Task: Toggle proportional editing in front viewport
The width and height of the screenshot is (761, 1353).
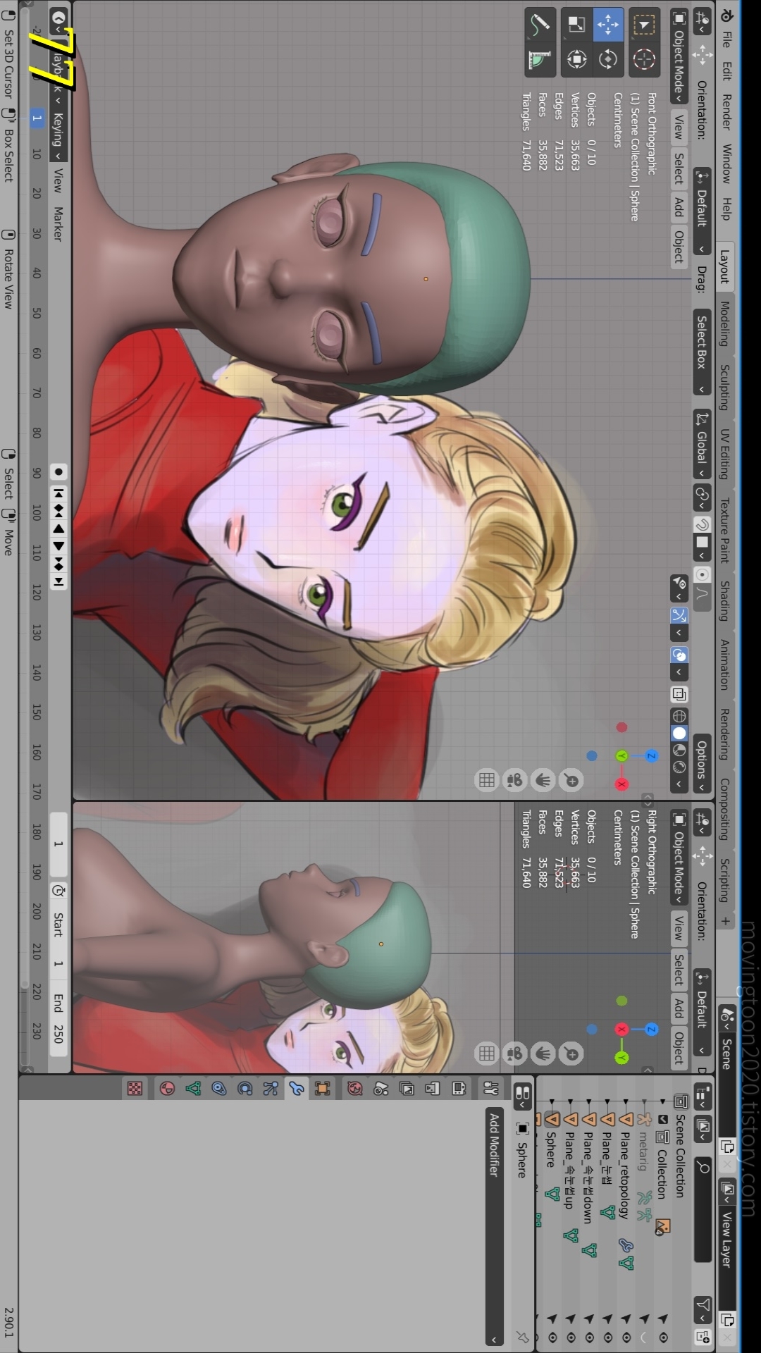Action: [702, 574]
